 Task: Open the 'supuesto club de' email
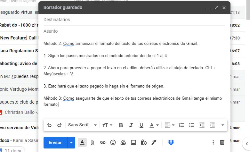tap(19, 102)
